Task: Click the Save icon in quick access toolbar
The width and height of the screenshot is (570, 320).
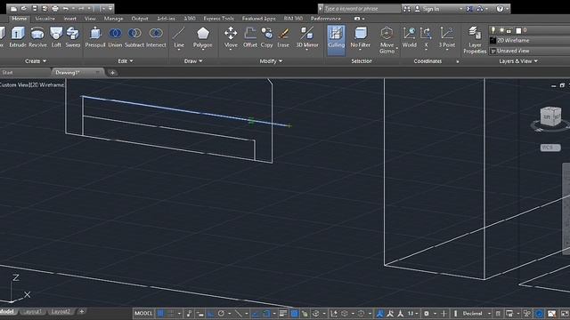Action: 35,8
